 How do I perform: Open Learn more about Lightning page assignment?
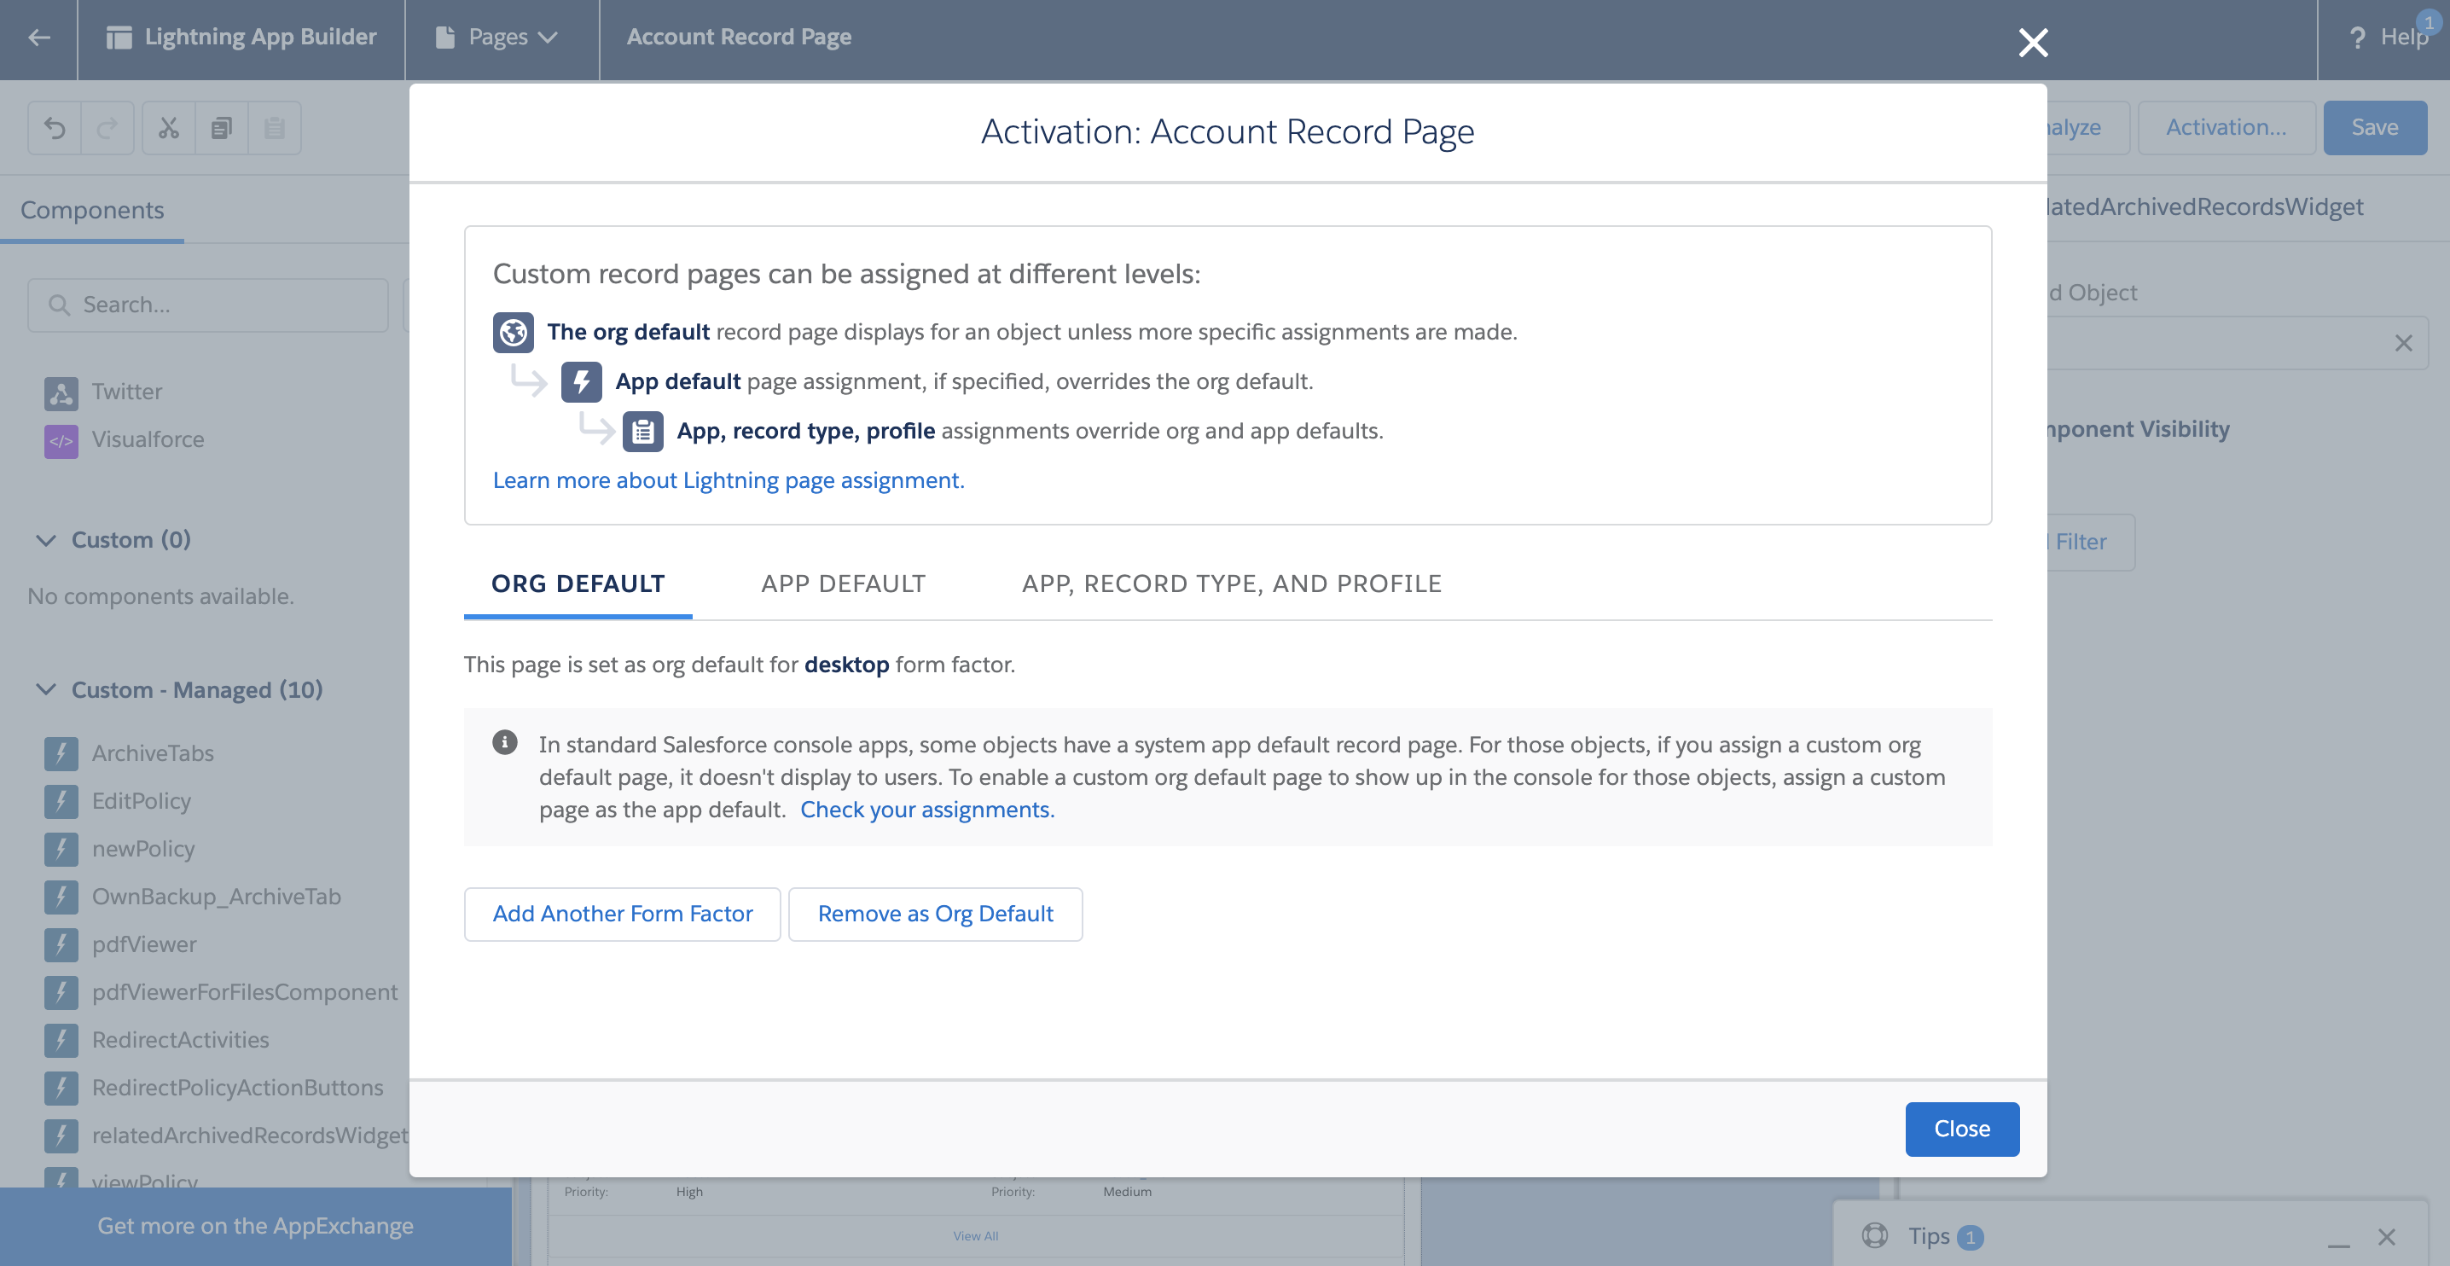[728, 480]
